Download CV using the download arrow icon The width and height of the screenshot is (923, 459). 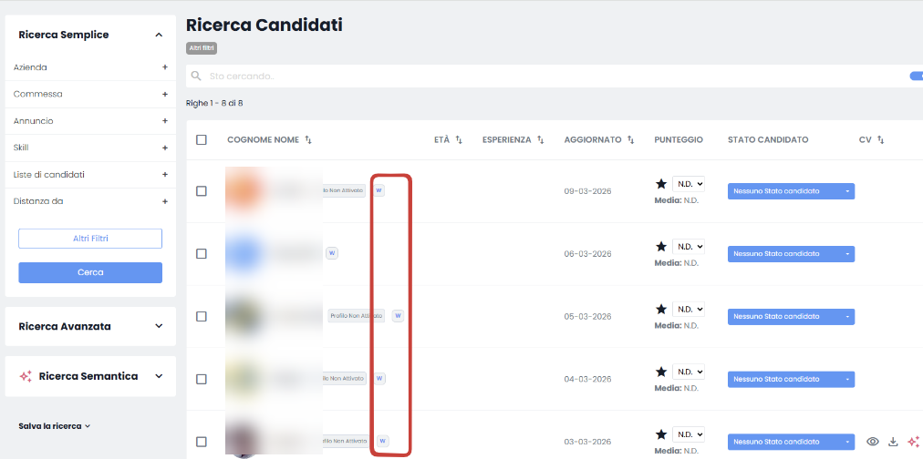(x=893, y=442)
